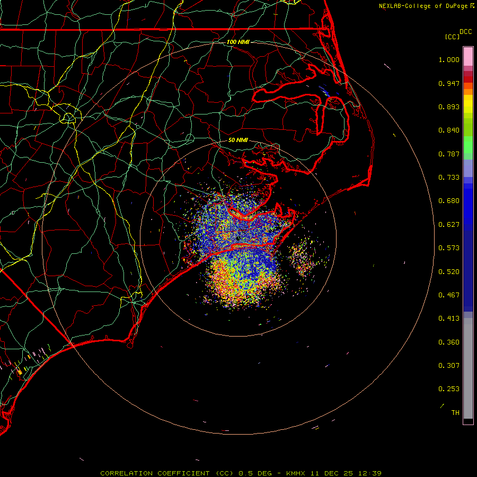477x477 pixels.
Task: Click the 0.680 color scale value
Action: click(x=449, y=201)
